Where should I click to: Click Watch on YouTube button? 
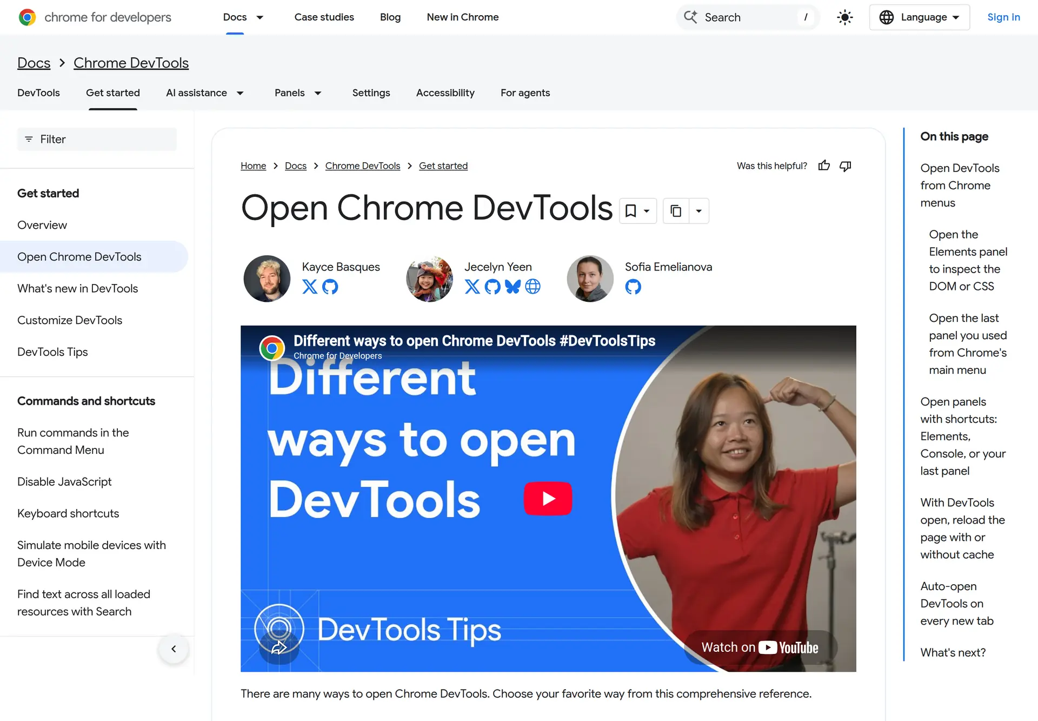(760, 647)
